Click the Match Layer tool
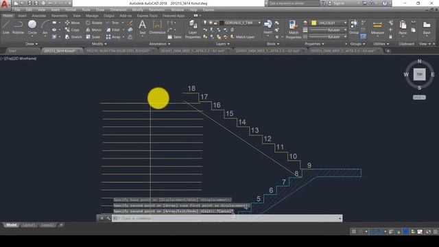 point(242,36)
